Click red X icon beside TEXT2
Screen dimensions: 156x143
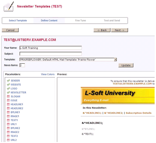tap(8, 136)
